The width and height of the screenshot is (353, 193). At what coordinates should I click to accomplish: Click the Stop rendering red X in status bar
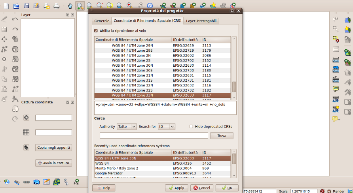323,191
